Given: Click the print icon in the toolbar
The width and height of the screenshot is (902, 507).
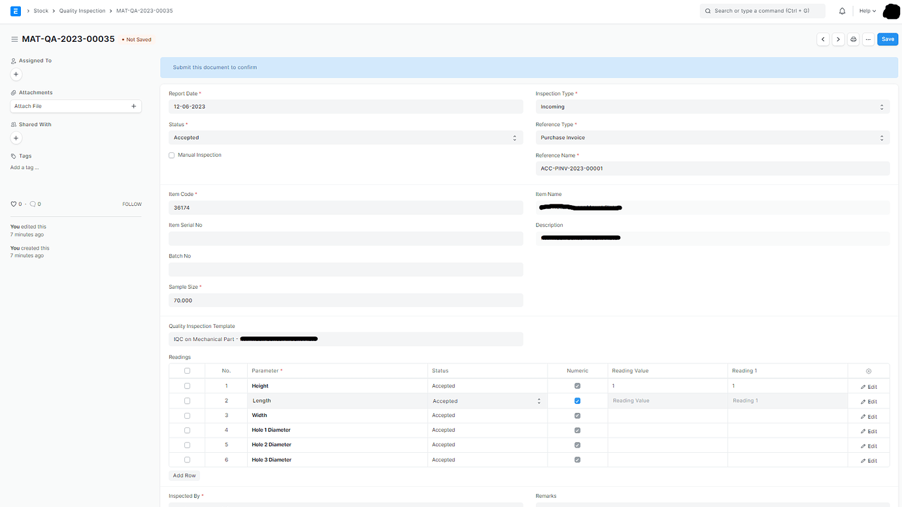Looking at the screenshot, I should click(x=853, y=39).
